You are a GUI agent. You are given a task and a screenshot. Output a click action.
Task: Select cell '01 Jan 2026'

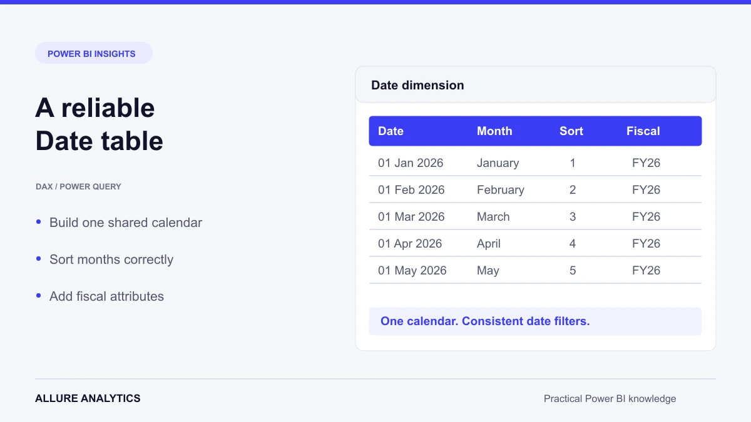click(x=411, y=163)
